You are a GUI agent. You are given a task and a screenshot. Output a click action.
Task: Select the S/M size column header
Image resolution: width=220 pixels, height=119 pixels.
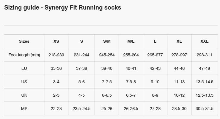coord(107,41)
